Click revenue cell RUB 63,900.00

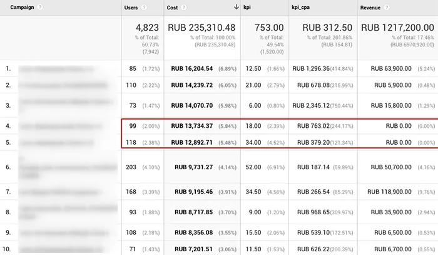[x=391, y=69]
